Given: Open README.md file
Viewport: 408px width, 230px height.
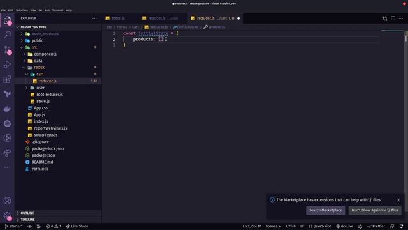Looking at the screenshot, I should coord(42,162).
